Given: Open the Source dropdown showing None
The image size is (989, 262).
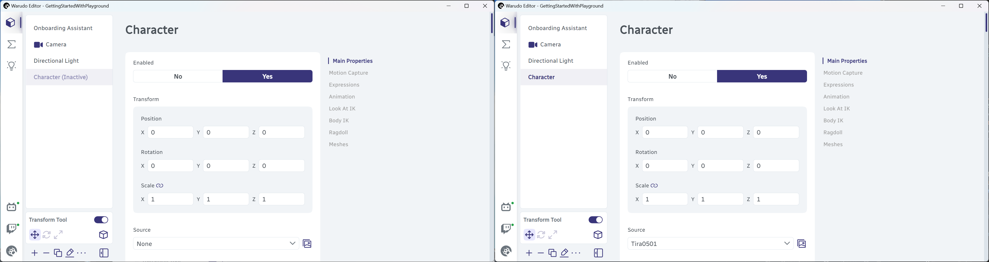Looking at the screenshot, I should point(216,244).
